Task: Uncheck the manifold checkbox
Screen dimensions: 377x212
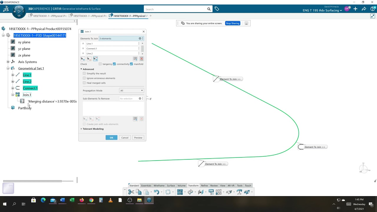Action: (131, 64)
